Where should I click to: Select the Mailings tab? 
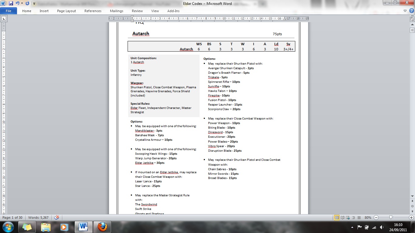tap(117, 11)
